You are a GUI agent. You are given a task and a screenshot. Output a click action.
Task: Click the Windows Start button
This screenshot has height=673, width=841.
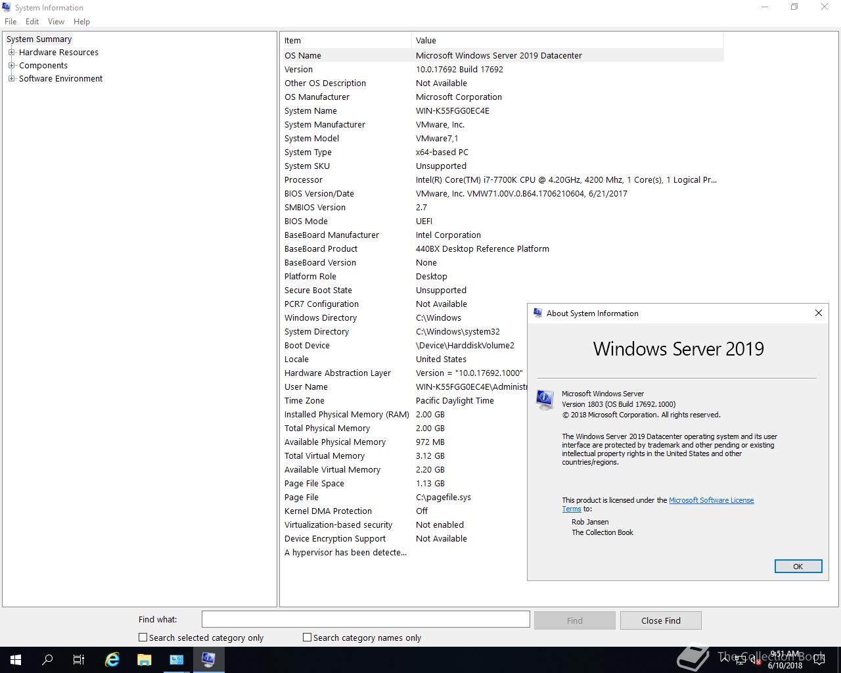coord(16,659)
